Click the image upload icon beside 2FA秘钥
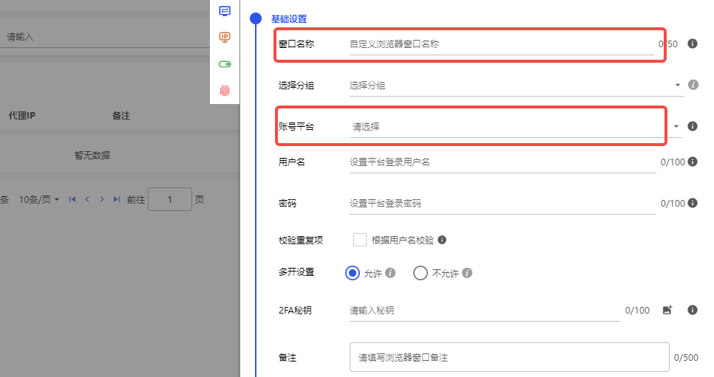 pyautogui.click(x=667, y=311)
